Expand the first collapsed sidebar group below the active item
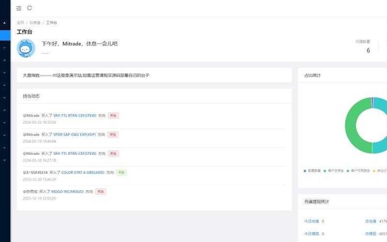This screenshot has width=387, height=242. [4, 47]
